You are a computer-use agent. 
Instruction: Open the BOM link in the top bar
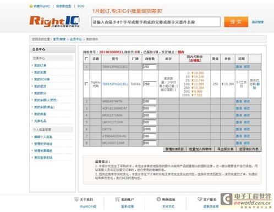click(81, 6)
